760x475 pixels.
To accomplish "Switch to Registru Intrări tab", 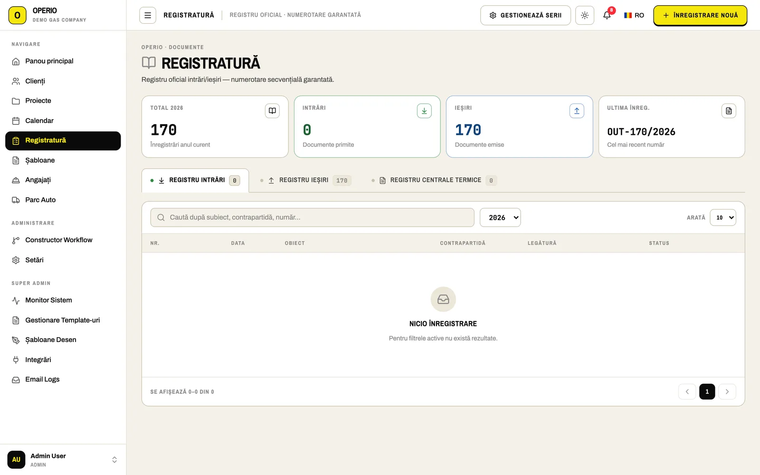I will click(x=195, y=180).
